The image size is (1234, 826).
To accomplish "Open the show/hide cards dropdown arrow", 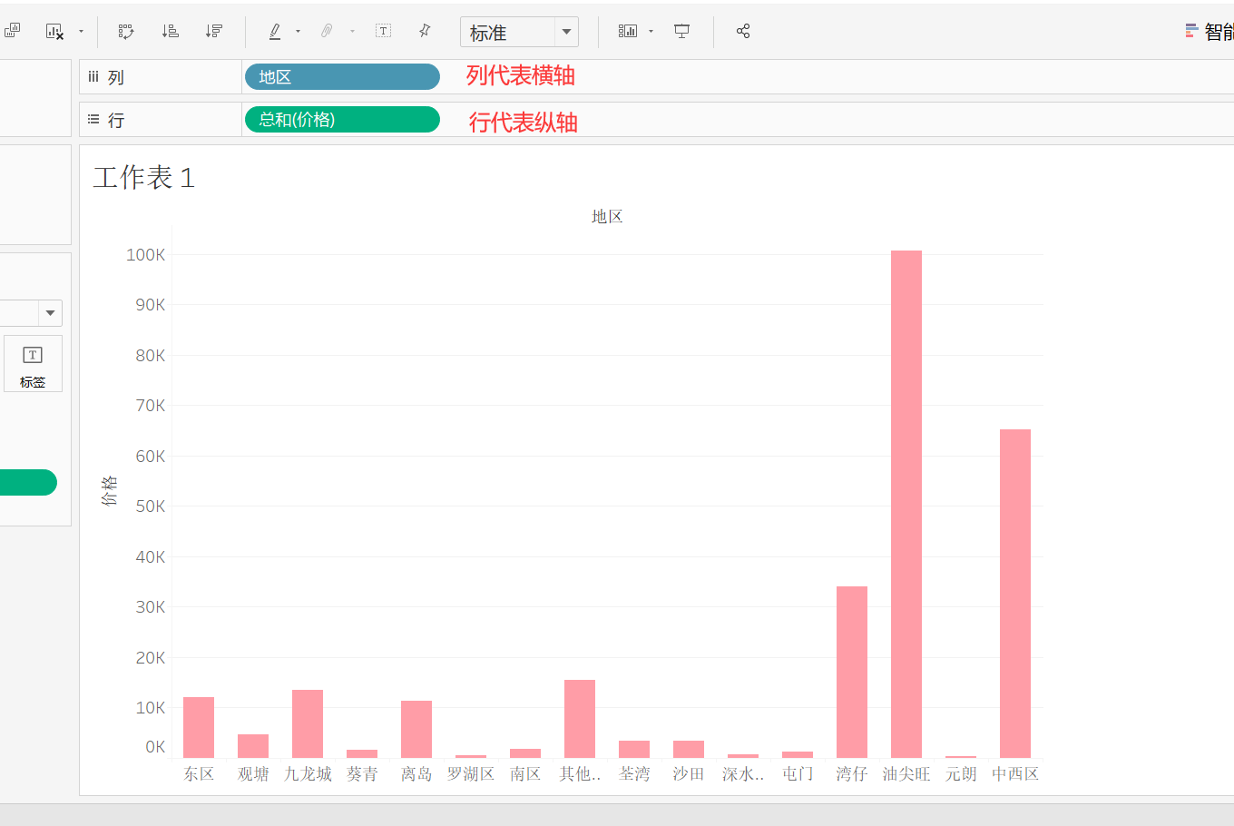I will (651, 32).
